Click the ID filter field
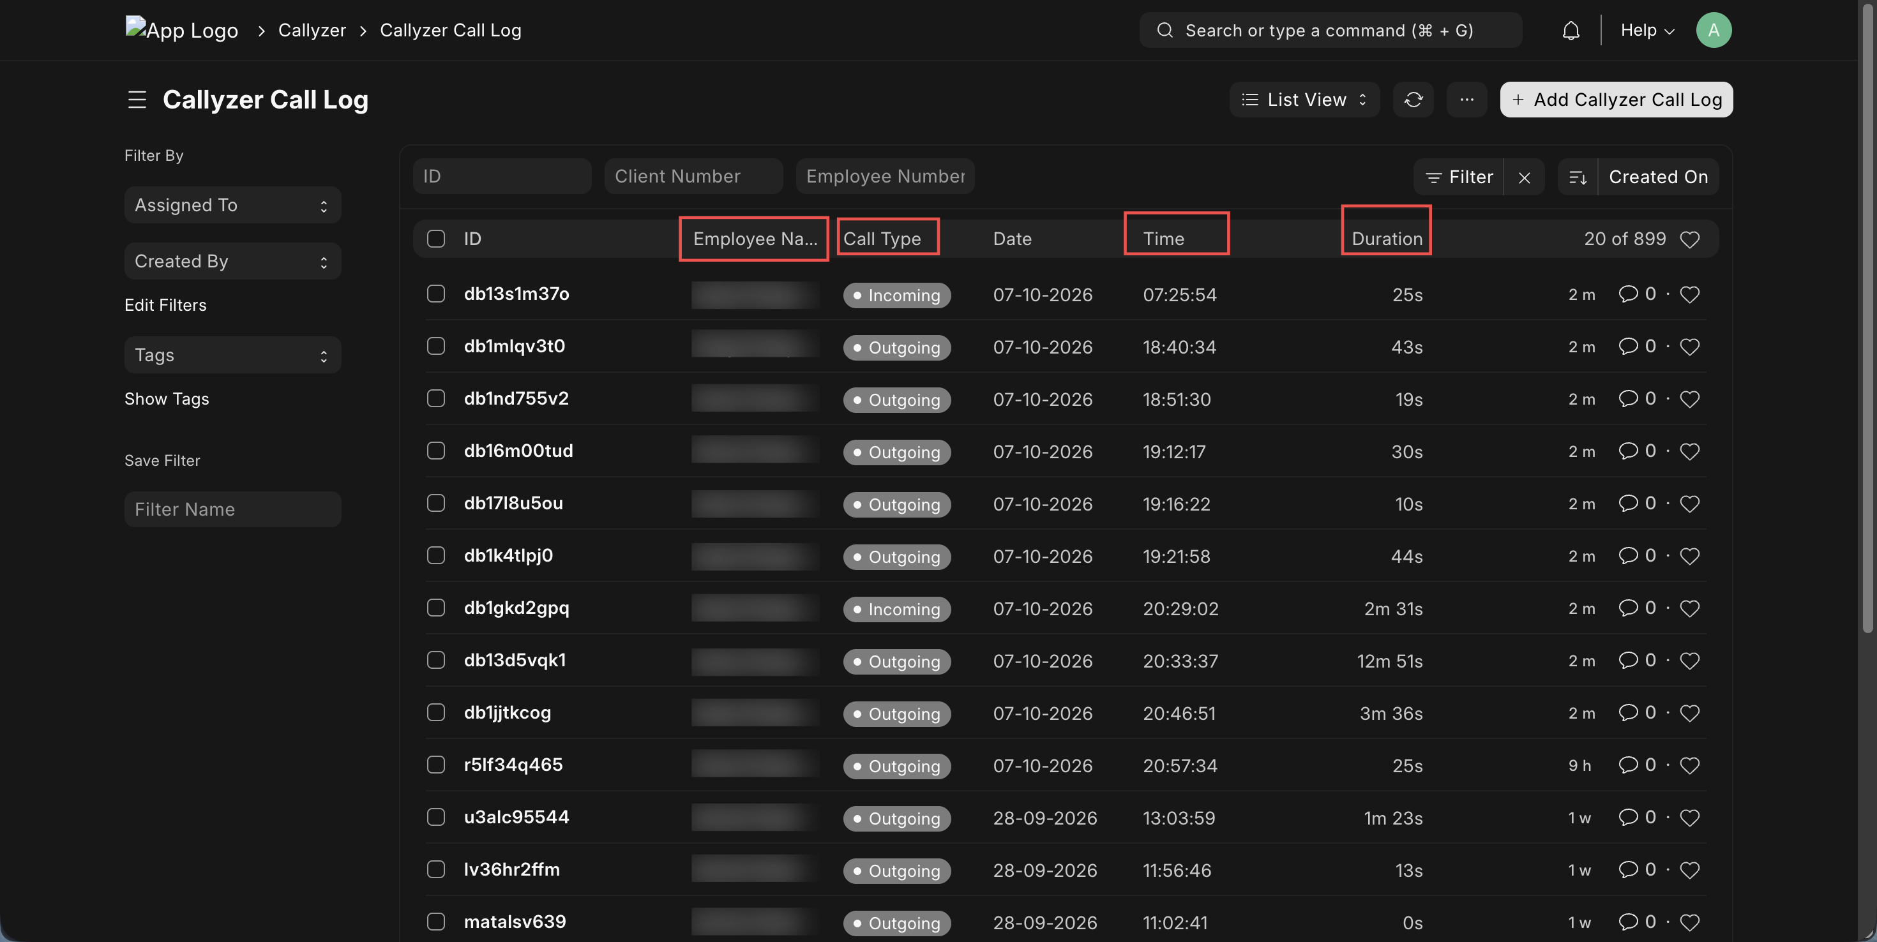 (x=502, y=176)
